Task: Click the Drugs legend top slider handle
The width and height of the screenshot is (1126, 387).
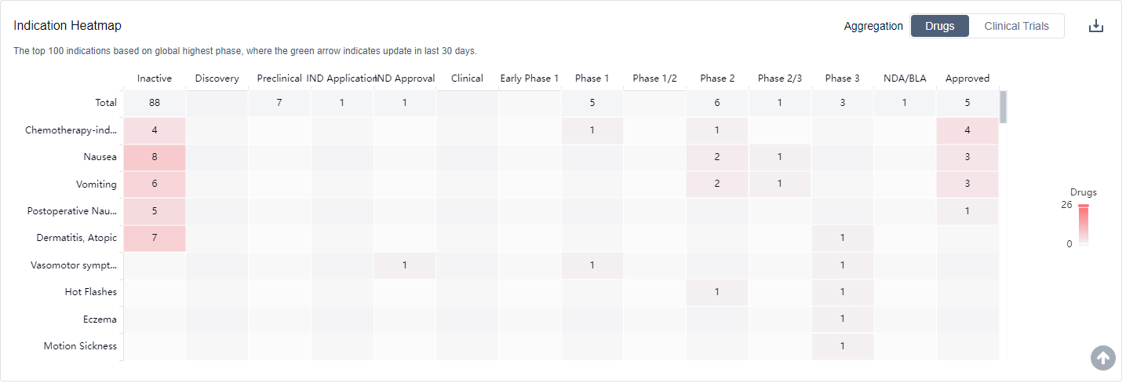Action: point(1083,206)
